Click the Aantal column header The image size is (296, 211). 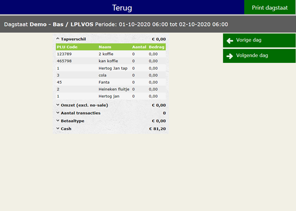(139, 47)
